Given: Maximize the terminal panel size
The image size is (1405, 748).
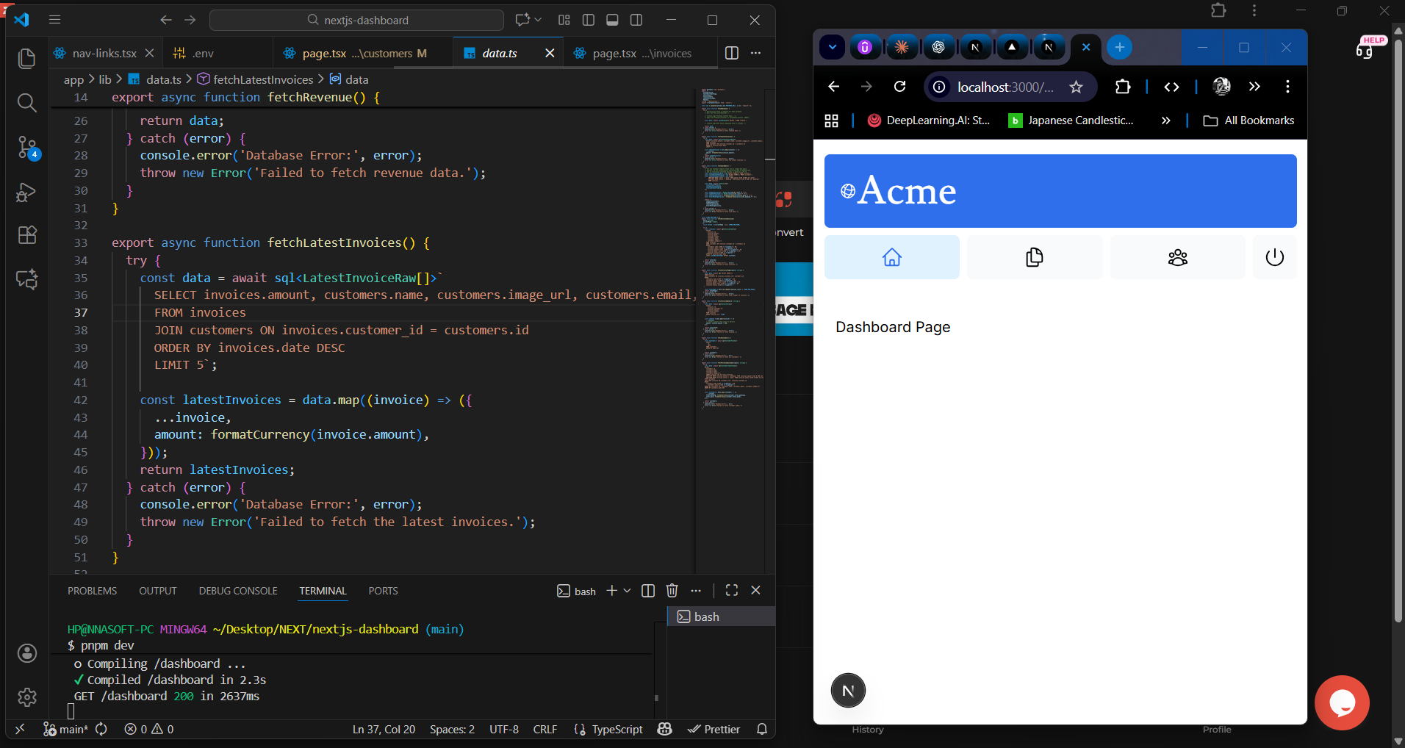Looking at the screenshot, I should tap(732, 590).
